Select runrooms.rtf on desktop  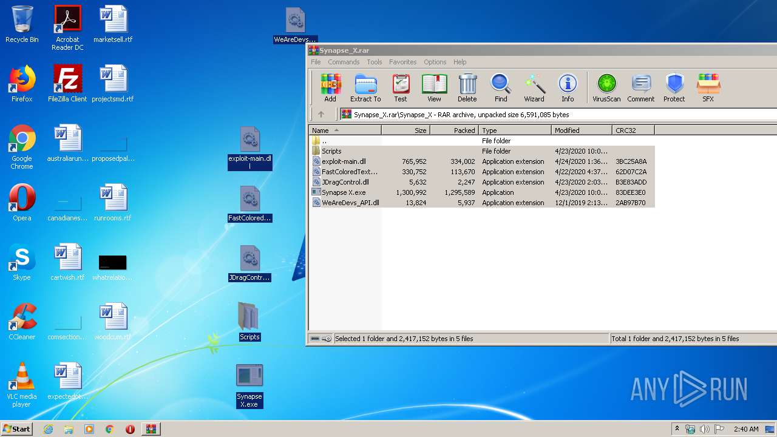coord(113,203)
